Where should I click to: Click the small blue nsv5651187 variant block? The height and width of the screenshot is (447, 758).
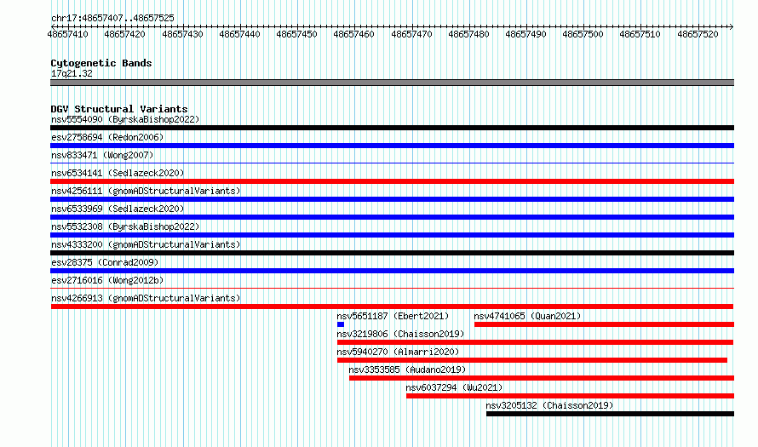tap(341, 324)
